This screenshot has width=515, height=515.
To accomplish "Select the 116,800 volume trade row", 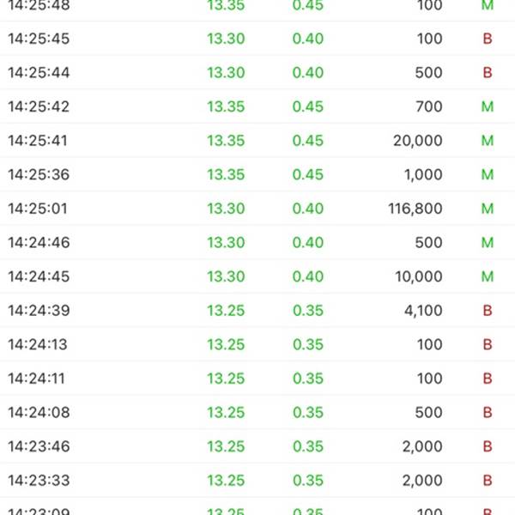I will point(257,209).
